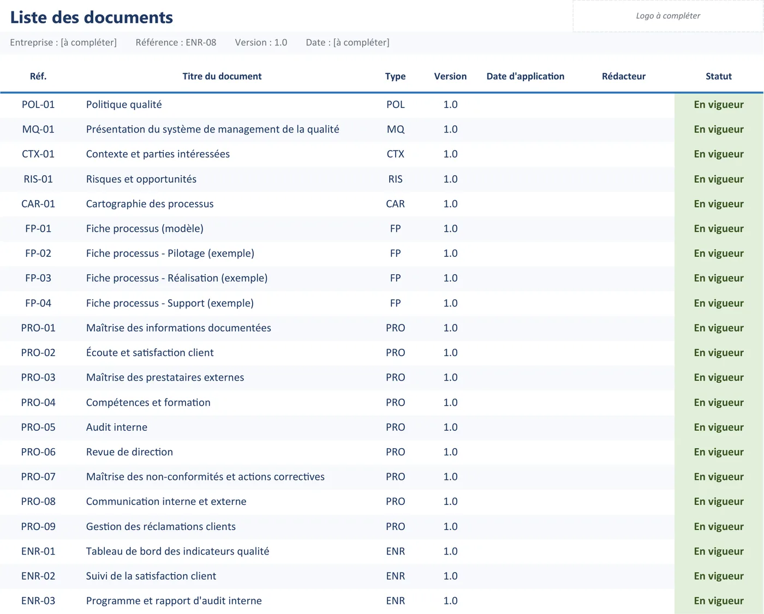Select 'Maîtrise des prestataires externes' title
Image resolution: width=764 pixels, height=614 pixels.
point(165,377)
